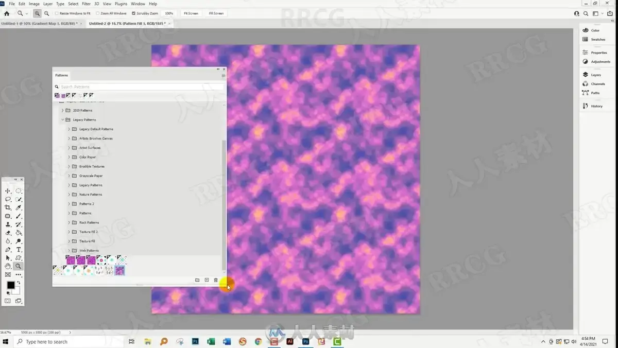618x348 pixels.
Task: Swap foreground and background colors
Action: tap(19, 283)
